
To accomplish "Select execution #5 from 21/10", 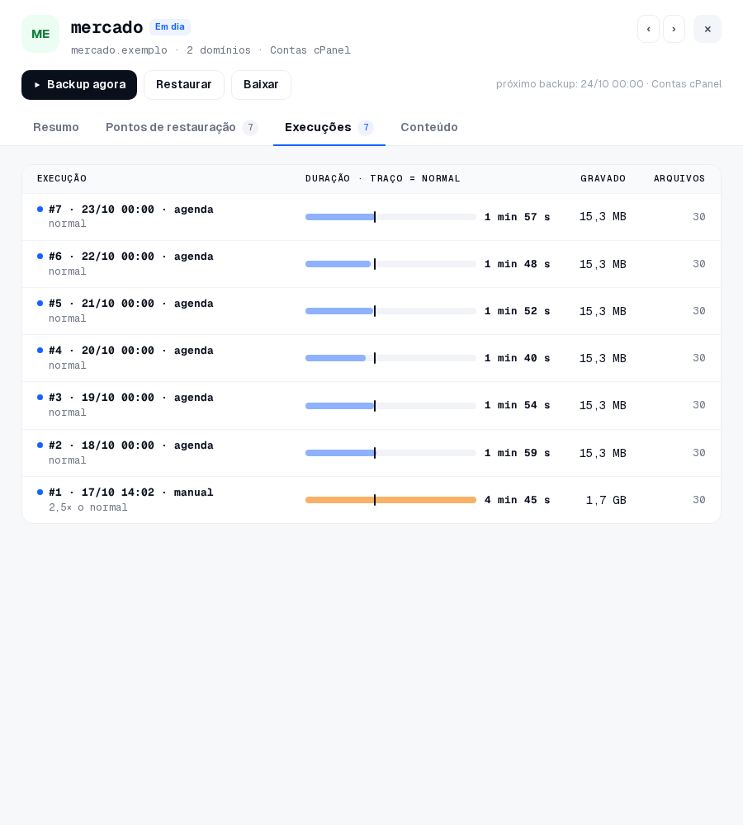I will click(x=371, y=311).
